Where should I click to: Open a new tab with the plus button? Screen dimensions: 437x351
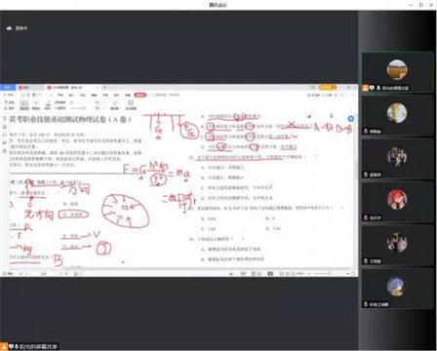pos(105,88)
